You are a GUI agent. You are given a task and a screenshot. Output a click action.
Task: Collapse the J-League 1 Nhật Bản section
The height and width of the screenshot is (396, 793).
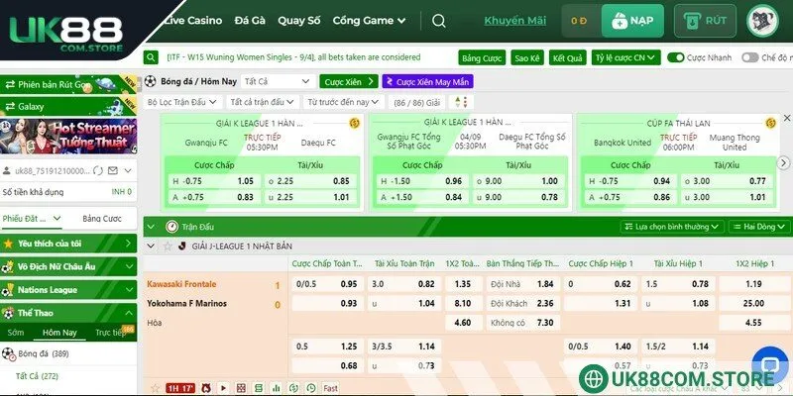152,246
